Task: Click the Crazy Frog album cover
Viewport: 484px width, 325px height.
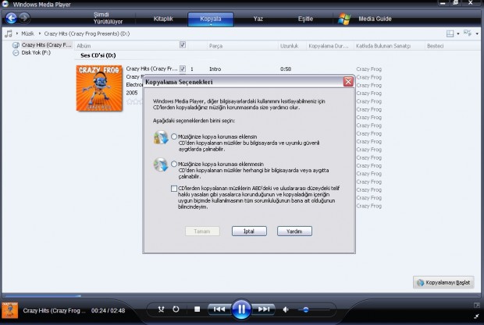Action: pyautogui.click(x=99, y=88)
